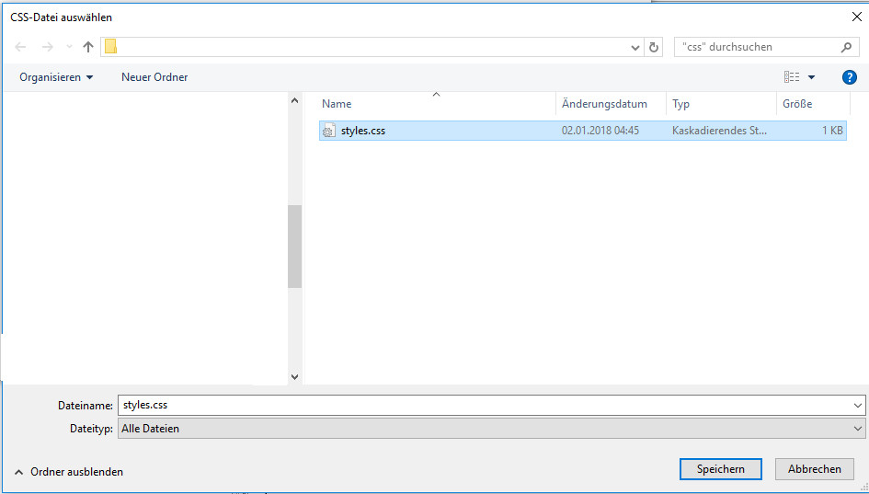
Task: Select the styles.css file name
Action: tap(363, 131)
